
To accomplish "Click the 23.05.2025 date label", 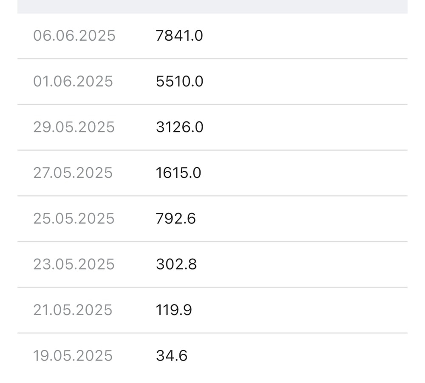I will (74, 265).
